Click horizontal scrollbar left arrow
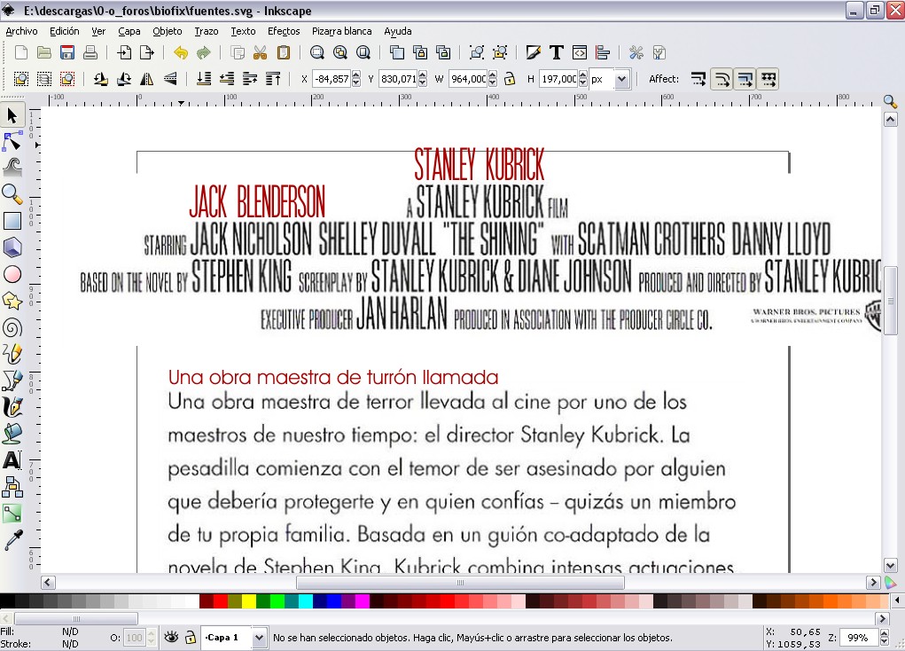The image size is (905, 651). tap(48, 582)
